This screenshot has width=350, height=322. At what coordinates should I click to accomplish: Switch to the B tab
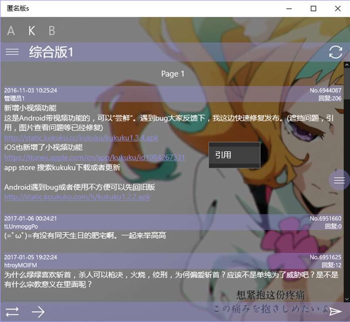[52, 31]
